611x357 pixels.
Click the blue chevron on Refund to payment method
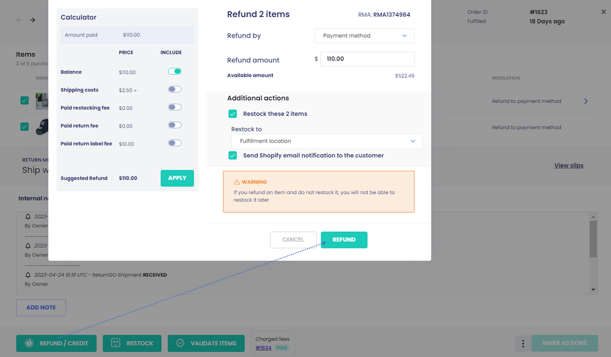[586, 101]
